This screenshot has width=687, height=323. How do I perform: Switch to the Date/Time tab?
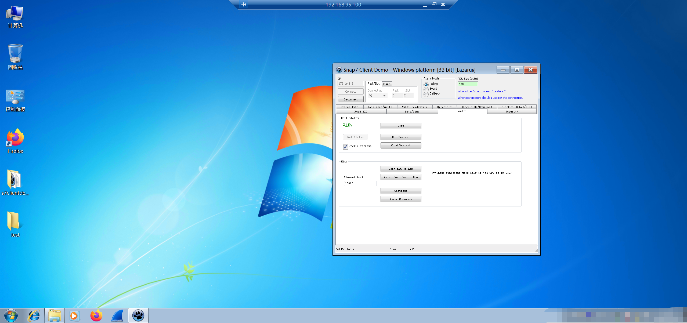[412, 111]
